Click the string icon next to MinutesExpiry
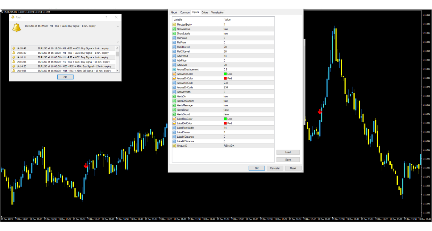 tap(174, 24)
